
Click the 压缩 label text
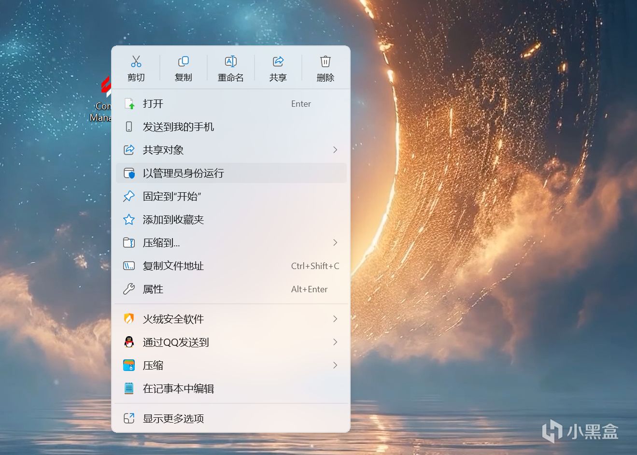tap(153, 365)
